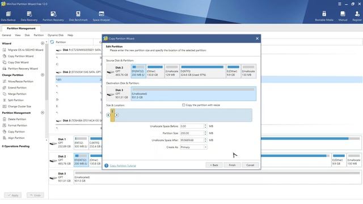This screenshot has height=204, width=363.
Task: Click Partition Size field
Action: [192, 133]
